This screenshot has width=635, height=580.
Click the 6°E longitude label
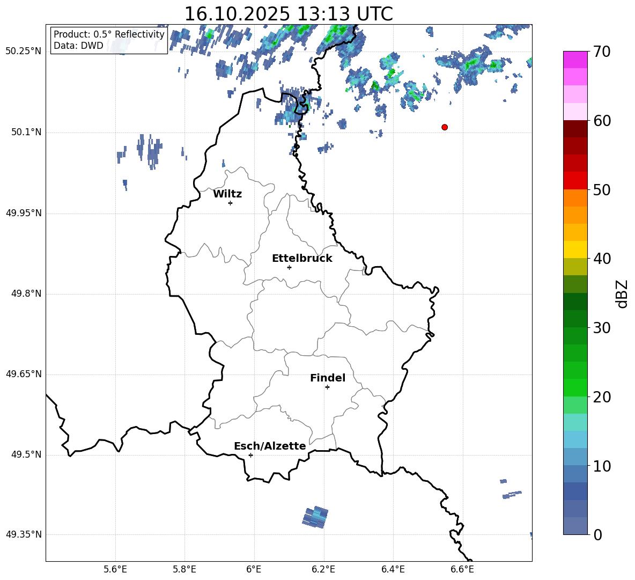point(254,569)
